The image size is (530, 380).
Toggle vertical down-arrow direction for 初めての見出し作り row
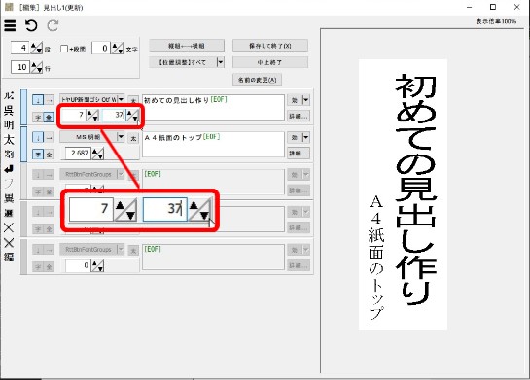(x=38, y=100)
